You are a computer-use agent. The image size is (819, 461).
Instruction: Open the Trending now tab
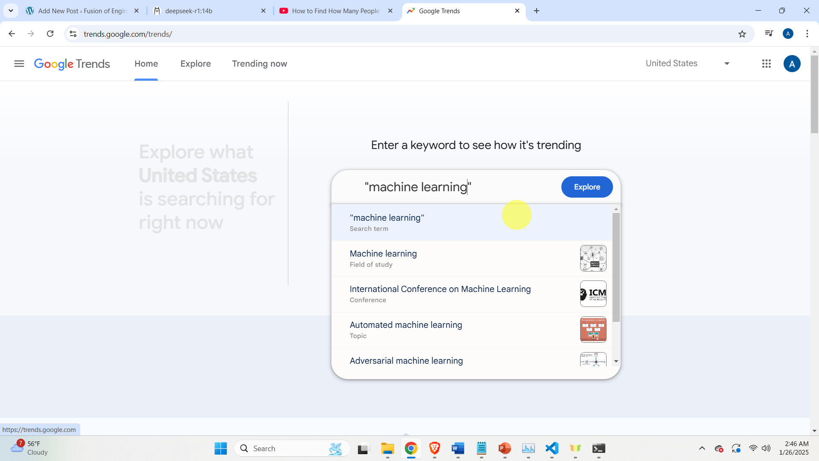point(259,64)
